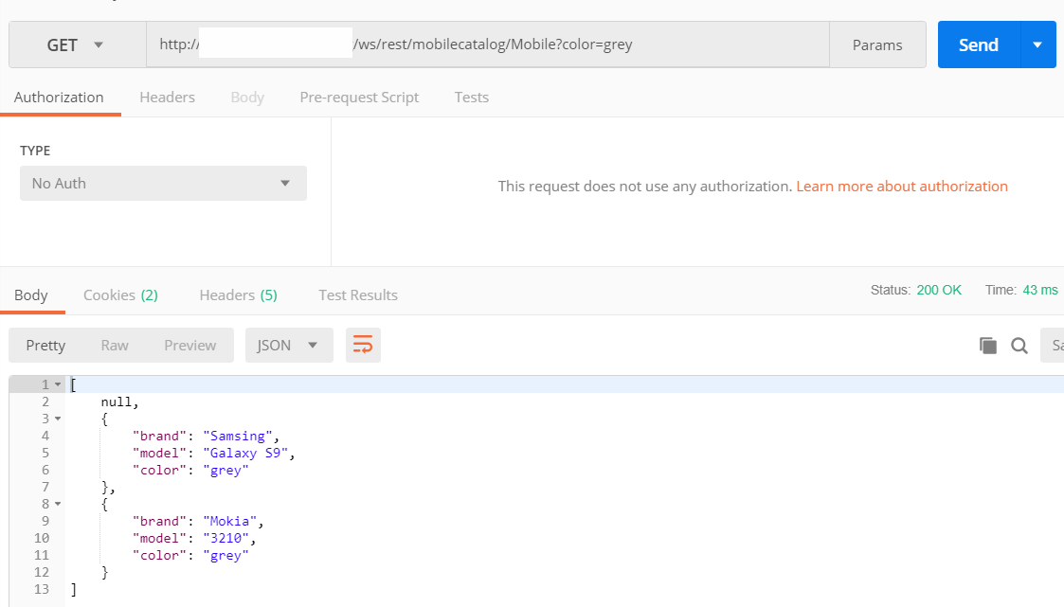The height and width of the screenshot is (607, 1064).
Task: Click the "Mokia" brand value
Action: tap(230, 522)
